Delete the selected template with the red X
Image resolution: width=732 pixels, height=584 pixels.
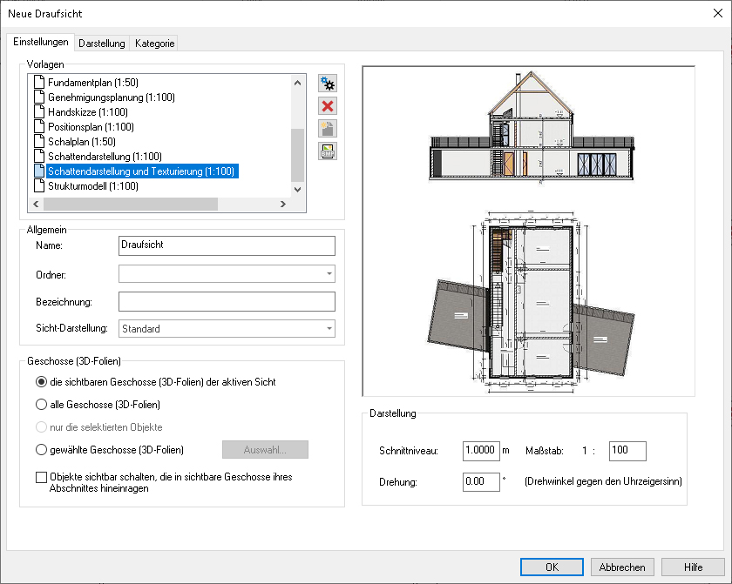[x=328, y=106]
